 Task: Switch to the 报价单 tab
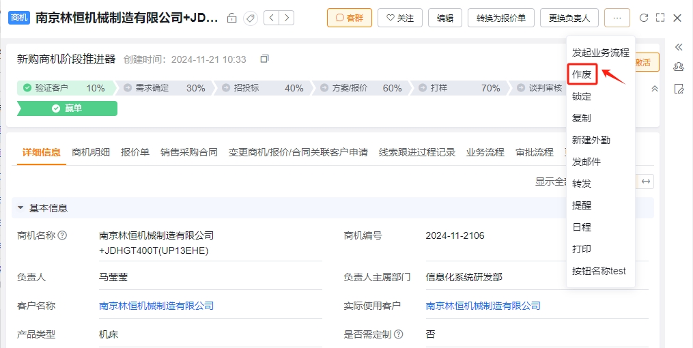[x=135, y=152]
